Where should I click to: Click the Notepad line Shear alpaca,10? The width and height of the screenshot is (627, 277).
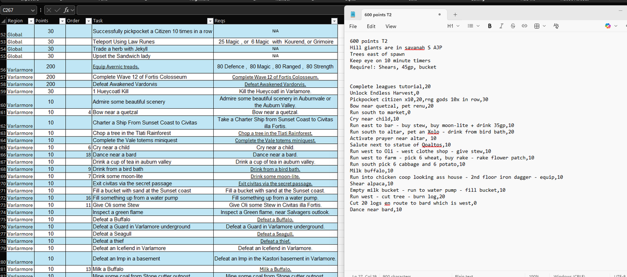click(x=373, y=184)
